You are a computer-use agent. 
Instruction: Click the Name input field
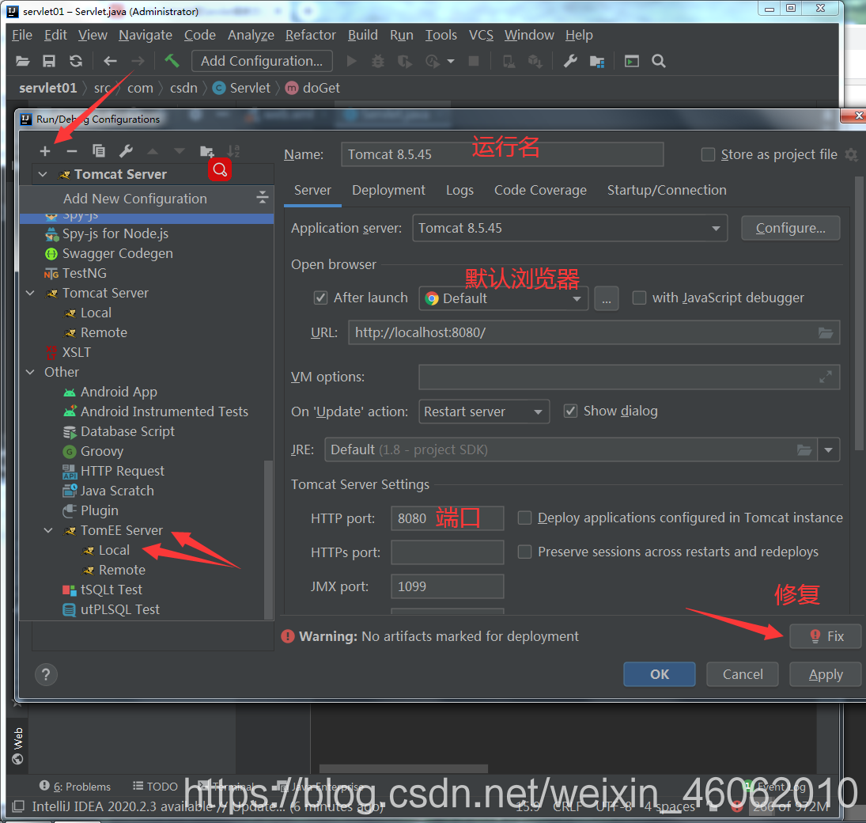502,154
